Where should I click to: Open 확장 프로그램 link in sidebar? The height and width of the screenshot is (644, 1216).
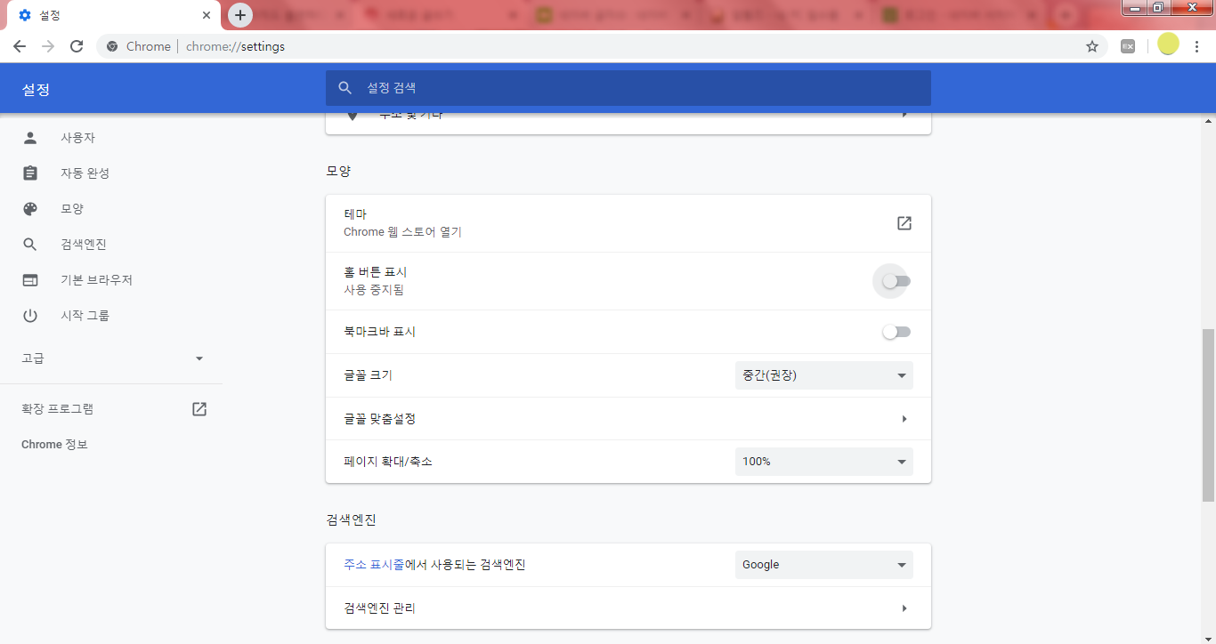(58, 409)
